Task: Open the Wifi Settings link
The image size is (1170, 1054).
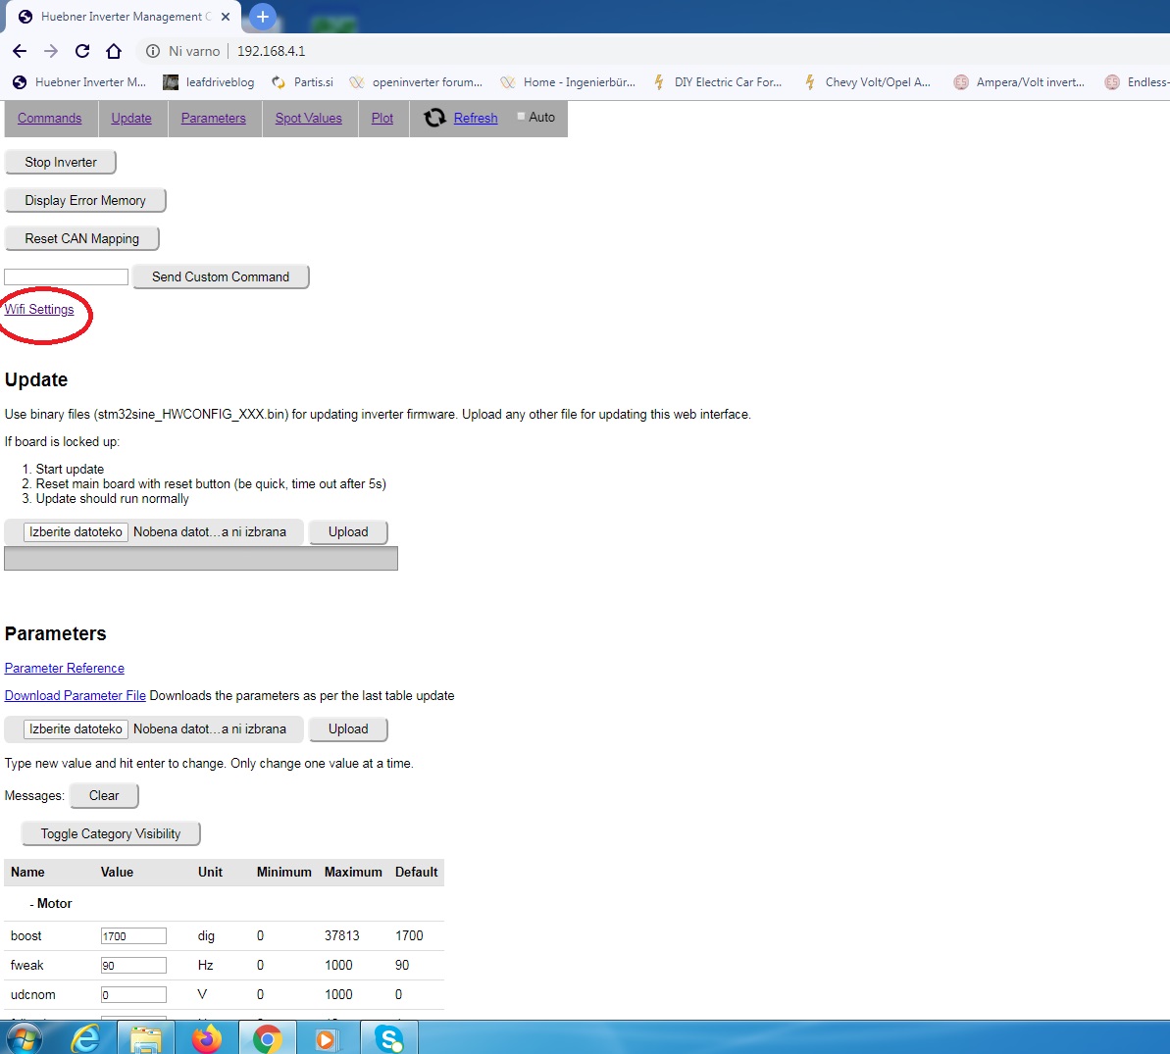Action: [x=39, y=310]
